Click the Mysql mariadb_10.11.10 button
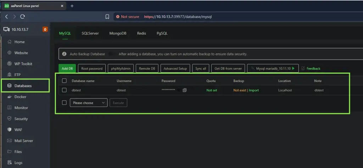This screenshot has width=363, height=168. pyautogui.click(x=273, y=68)
